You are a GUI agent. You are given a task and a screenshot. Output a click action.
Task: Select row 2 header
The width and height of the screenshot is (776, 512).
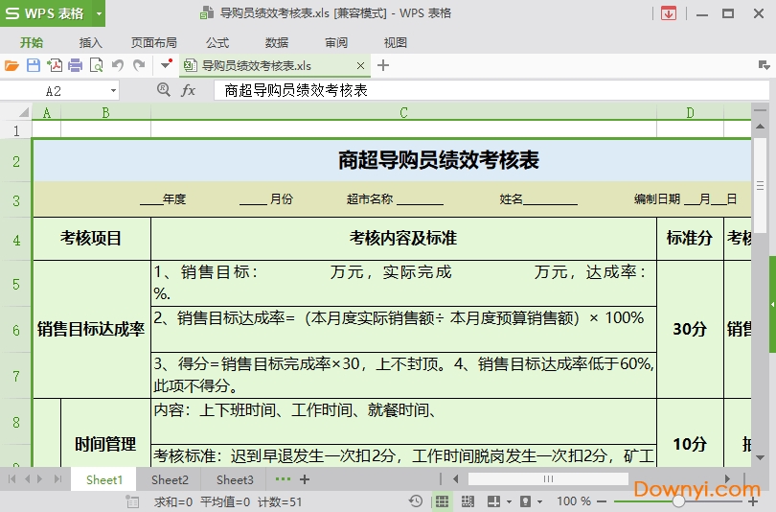pyautogui.click(x=16, y=161)
